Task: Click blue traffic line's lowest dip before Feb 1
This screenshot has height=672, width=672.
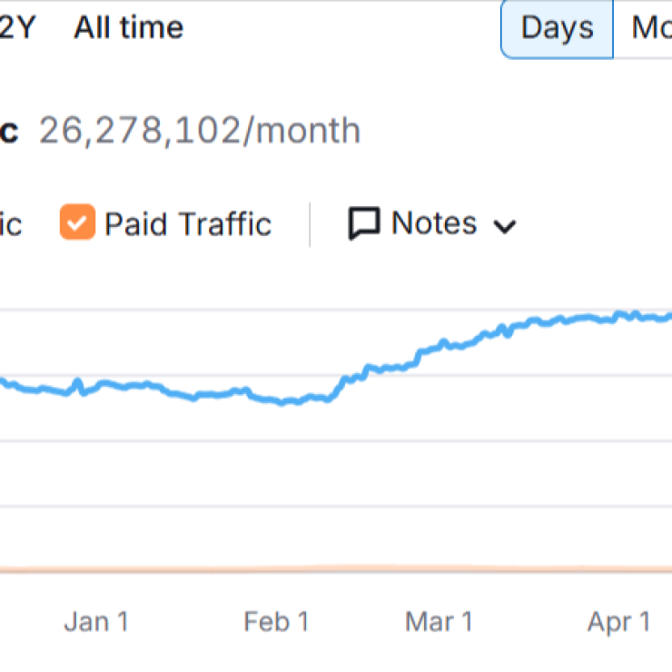Action: point(283,402)
